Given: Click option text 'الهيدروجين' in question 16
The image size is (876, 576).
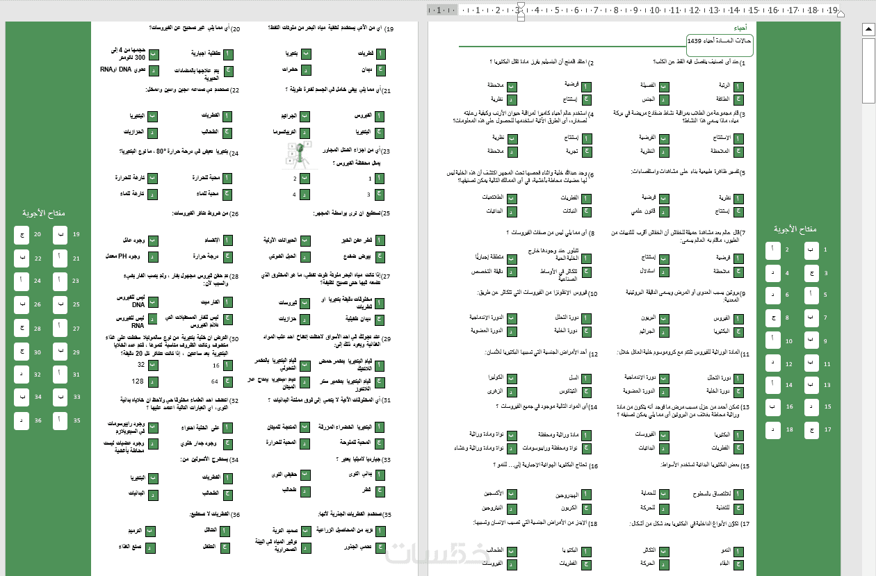Looking at the screenshot, I should tap(567, 495).
